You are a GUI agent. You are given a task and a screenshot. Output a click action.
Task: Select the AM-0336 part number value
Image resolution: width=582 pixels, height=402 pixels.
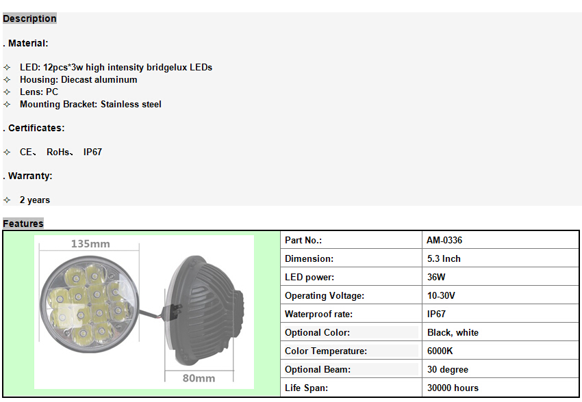tap(444, 240)
